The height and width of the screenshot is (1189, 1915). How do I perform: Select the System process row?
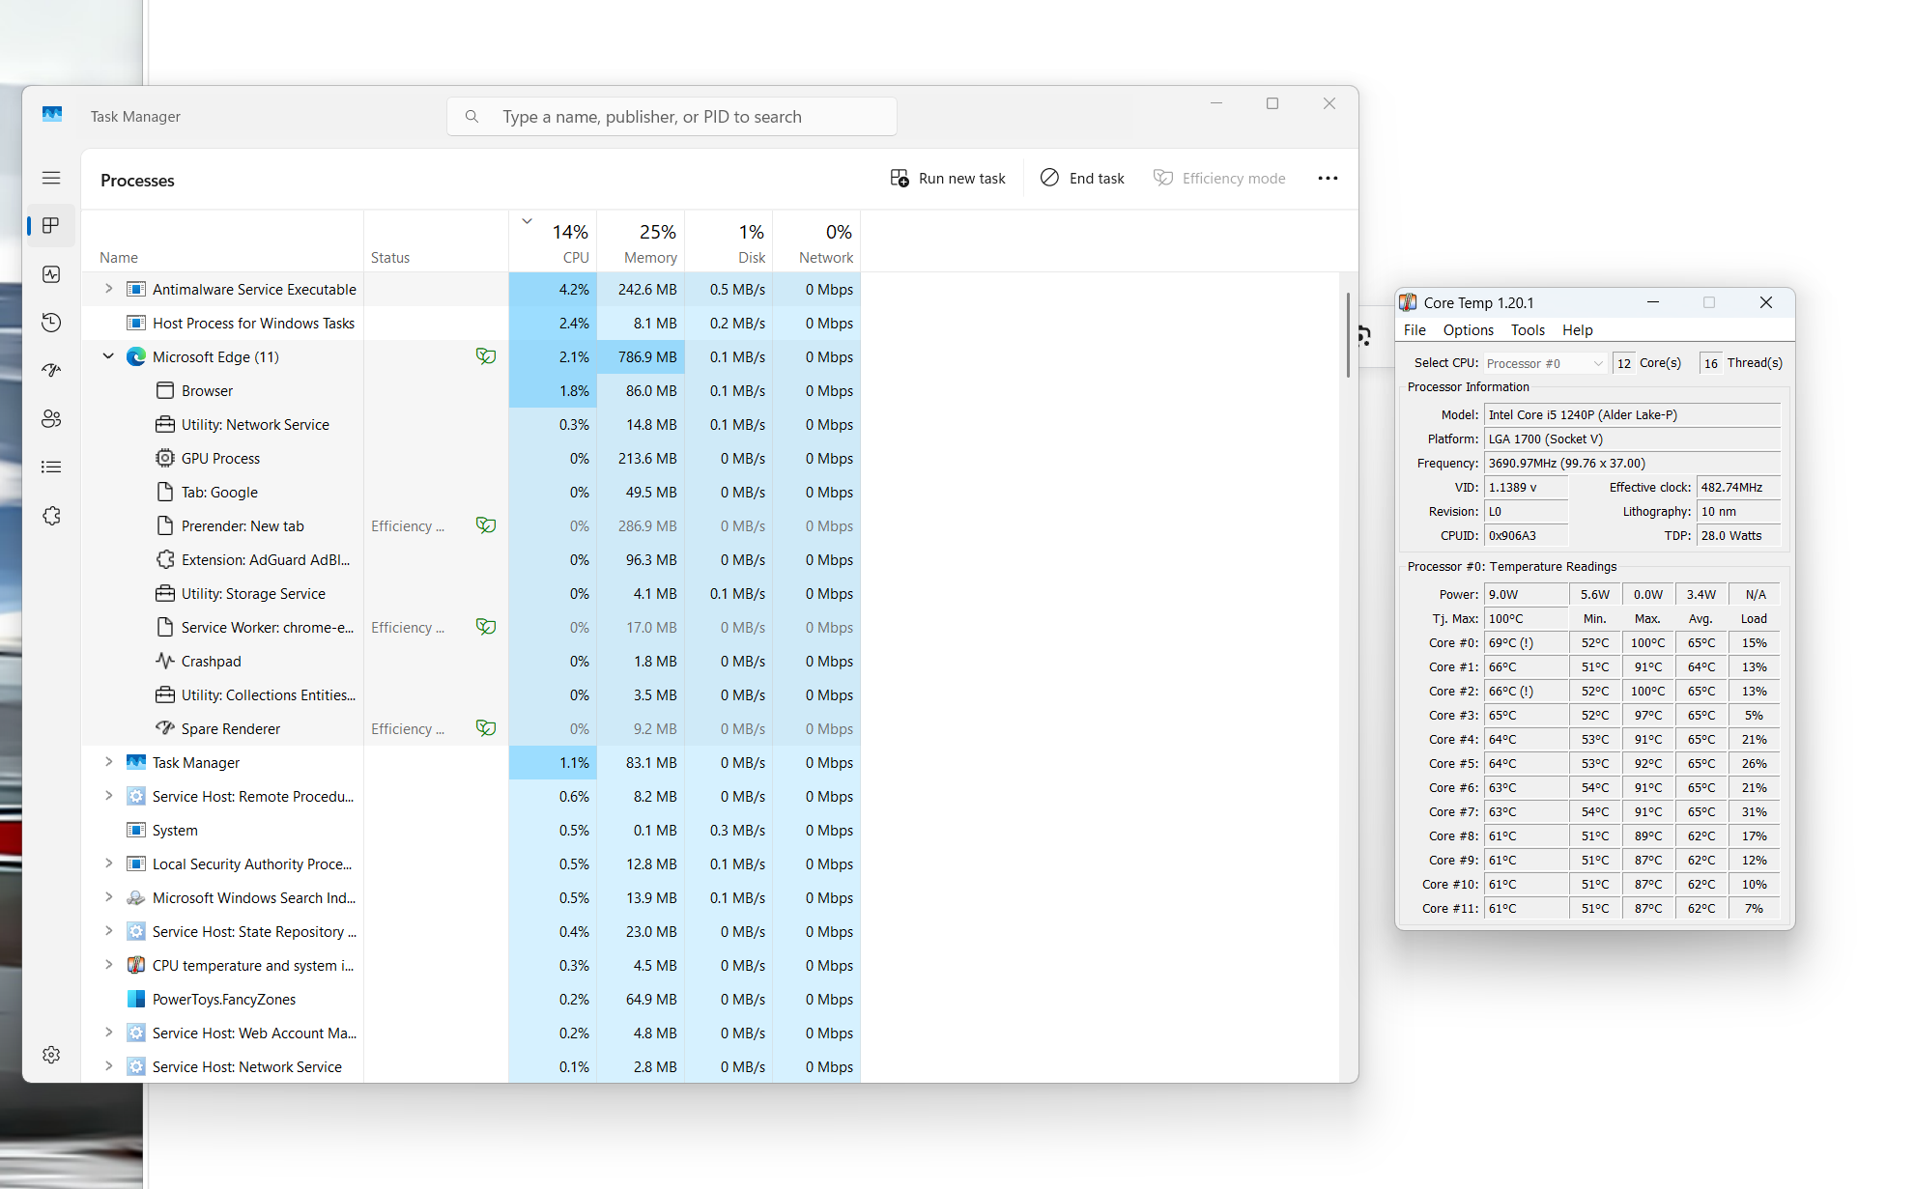[x=471, y=830]
